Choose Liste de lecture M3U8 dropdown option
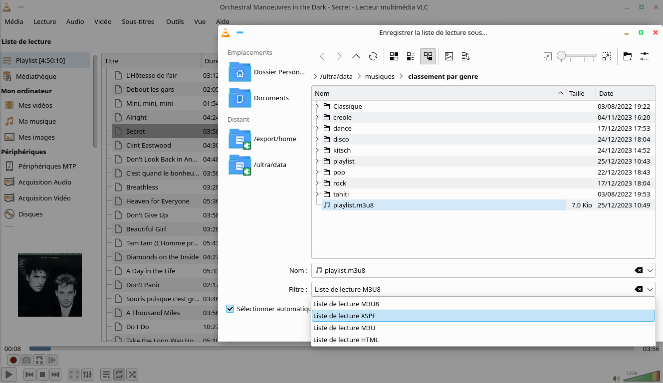 [x=483, y=304]
